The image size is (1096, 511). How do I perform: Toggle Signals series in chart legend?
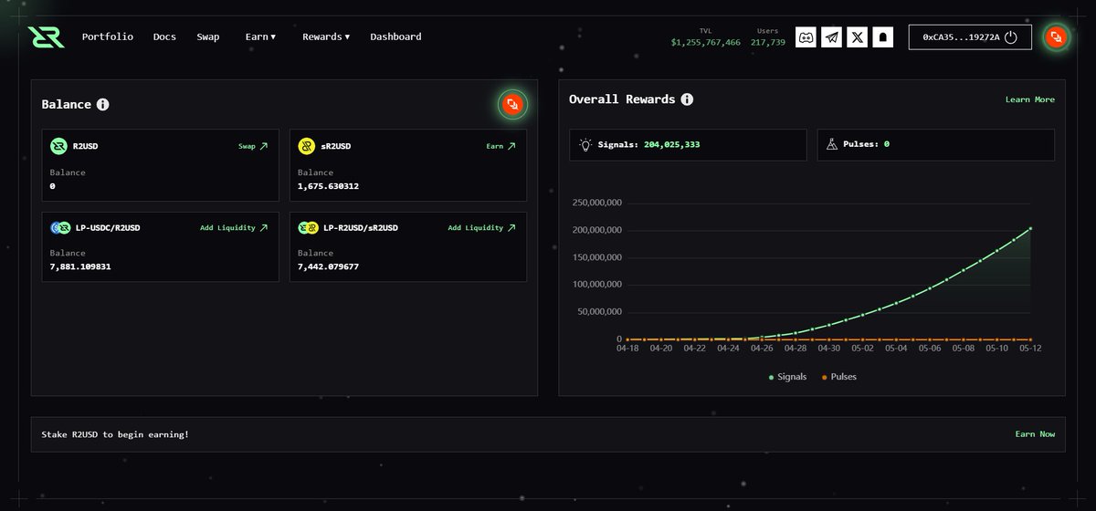click(787, 377)
